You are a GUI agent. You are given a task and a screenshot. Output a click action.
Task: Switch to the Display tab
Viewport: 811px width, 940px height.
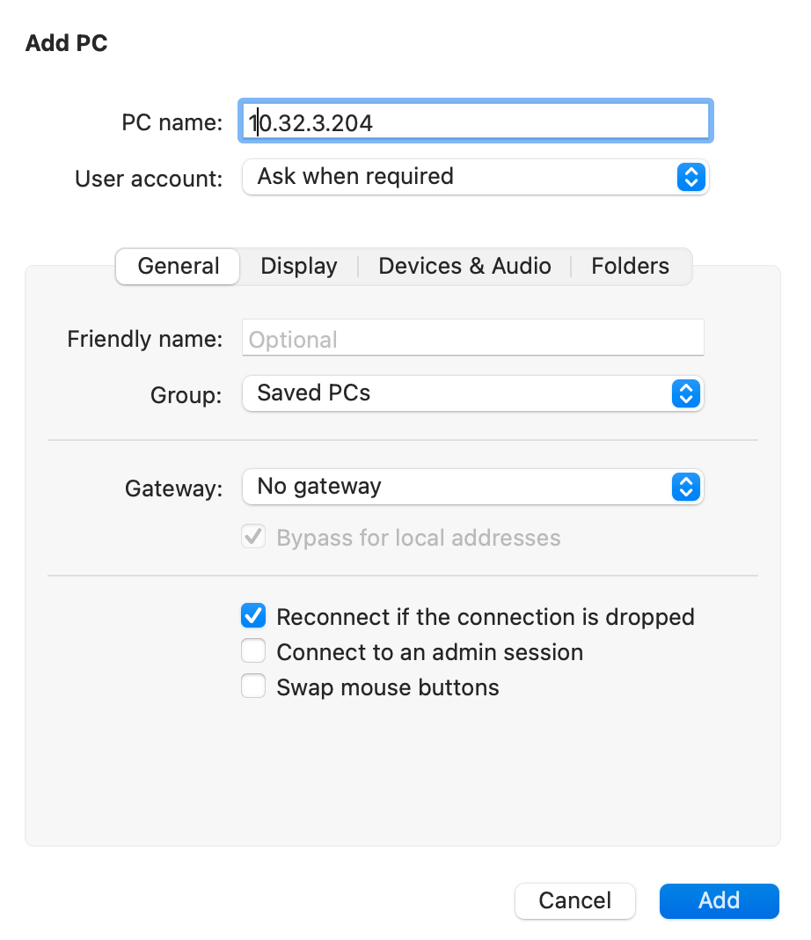point(299,266)
